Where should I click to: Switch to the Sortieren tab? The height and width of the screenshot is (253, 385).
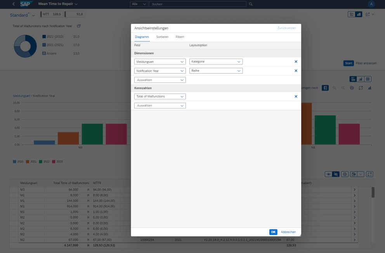pos(162,37)
